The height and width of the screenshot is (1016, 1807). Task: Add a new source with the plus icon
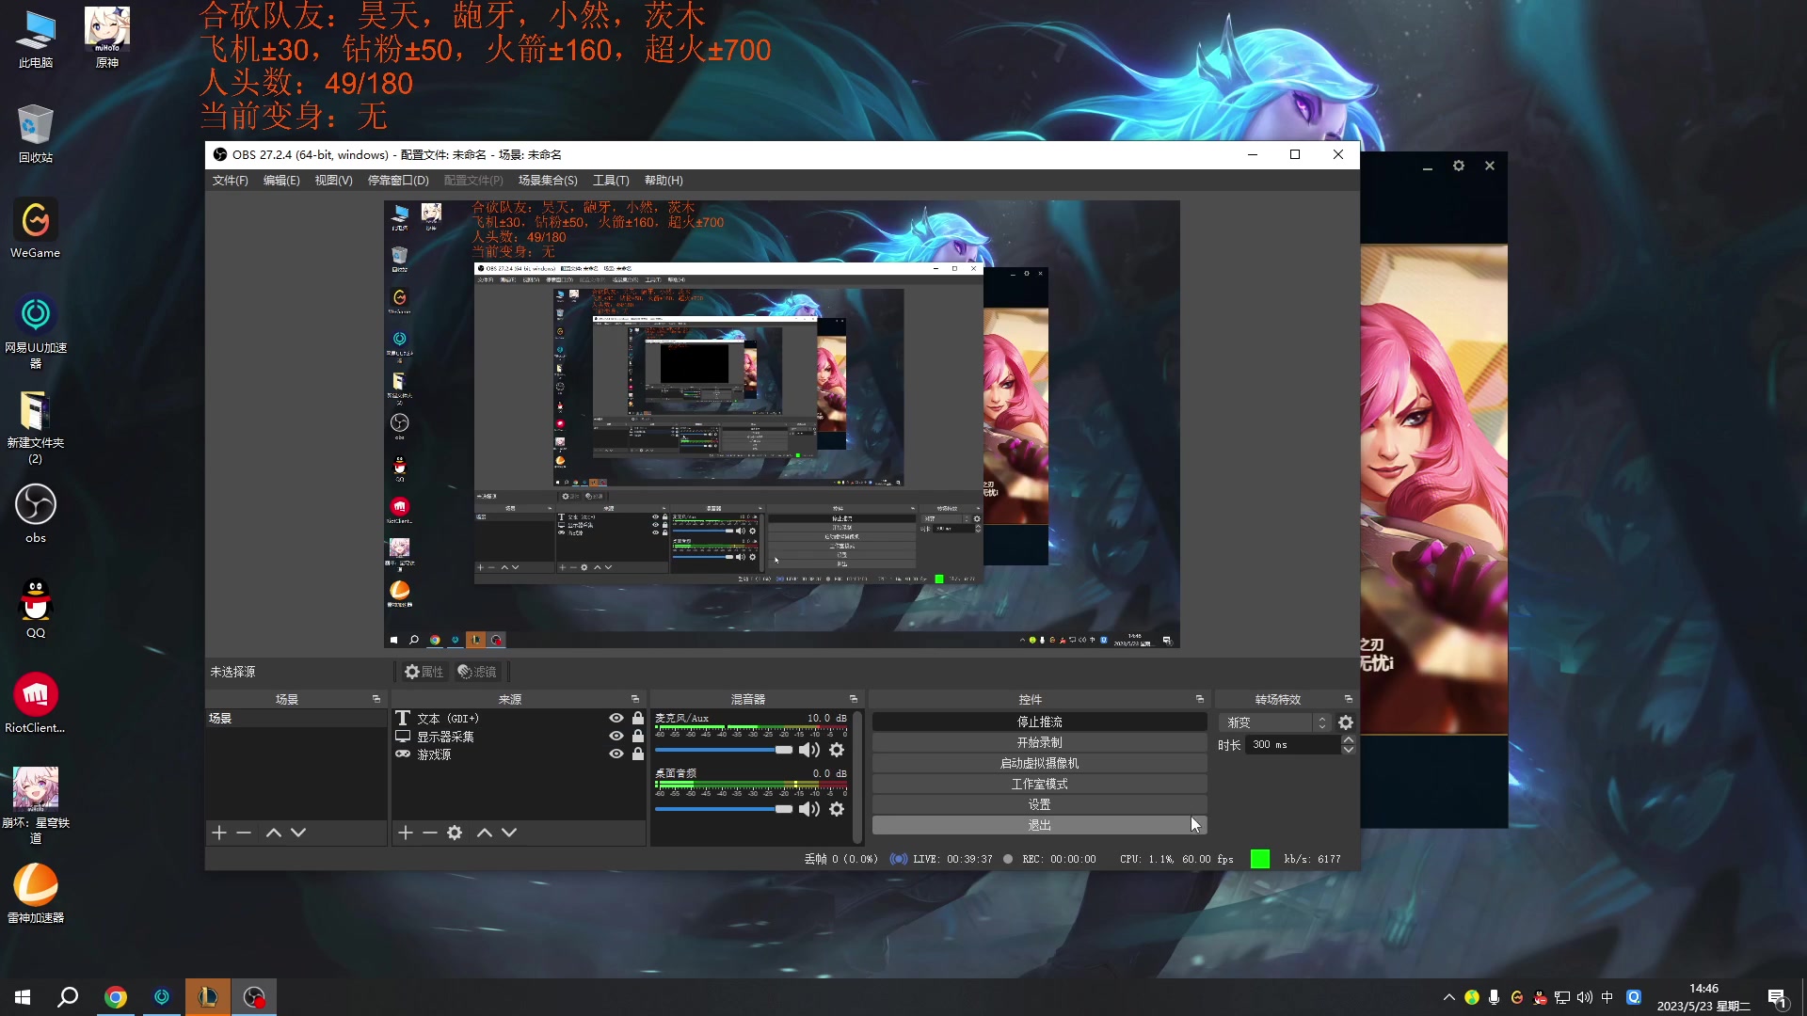[406, 833]
